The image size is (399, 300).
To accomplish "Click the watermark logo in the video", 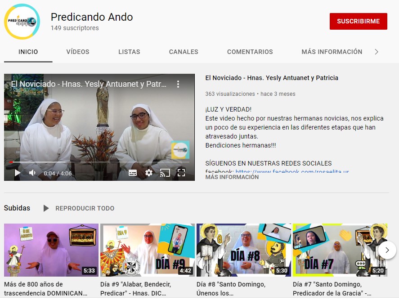I will tap(180, 150).
